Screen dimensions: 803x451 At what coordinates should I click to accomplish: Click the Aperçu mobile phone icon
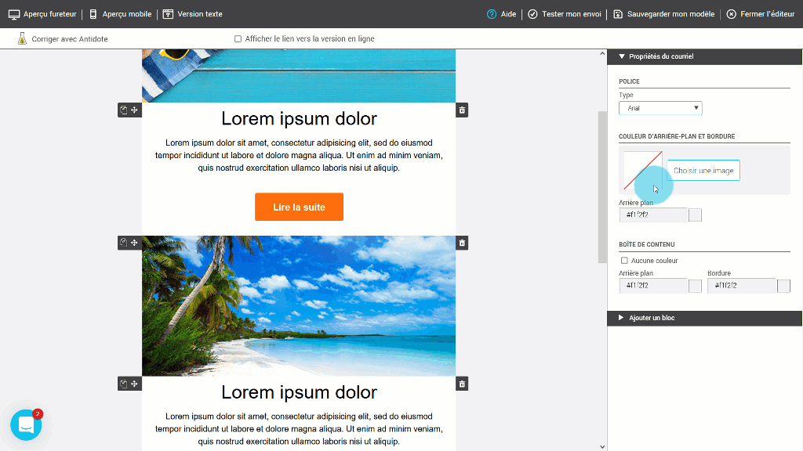(93, 14)
